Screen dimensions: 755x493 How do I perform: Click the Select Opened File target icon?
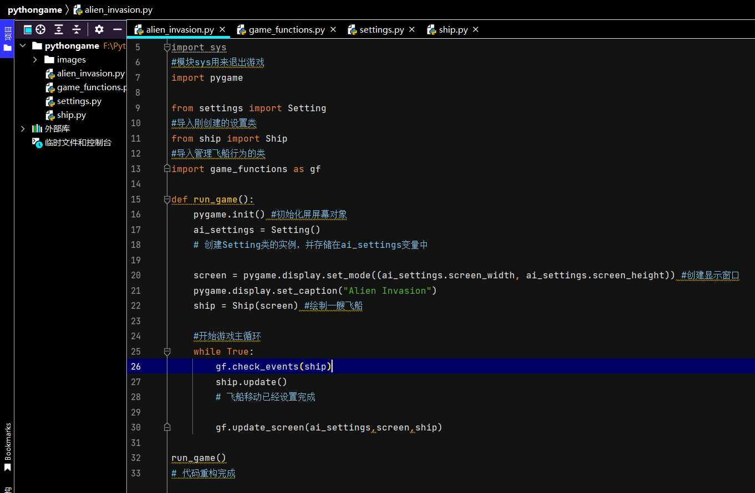pyautogui.click(x=40, y=30)
